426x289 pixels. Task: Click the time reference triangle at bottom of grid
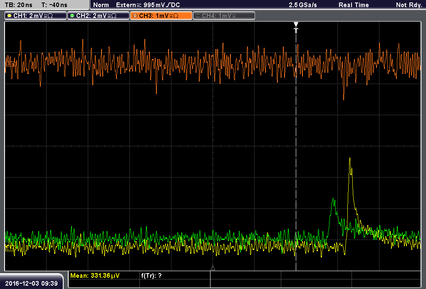[x=213, y=268]
